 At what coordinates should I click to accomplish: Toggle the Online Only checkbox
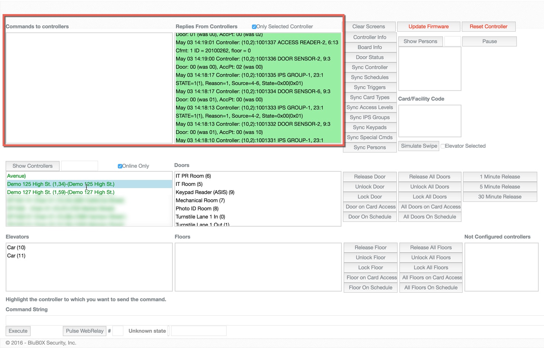(x=120, y=166)
